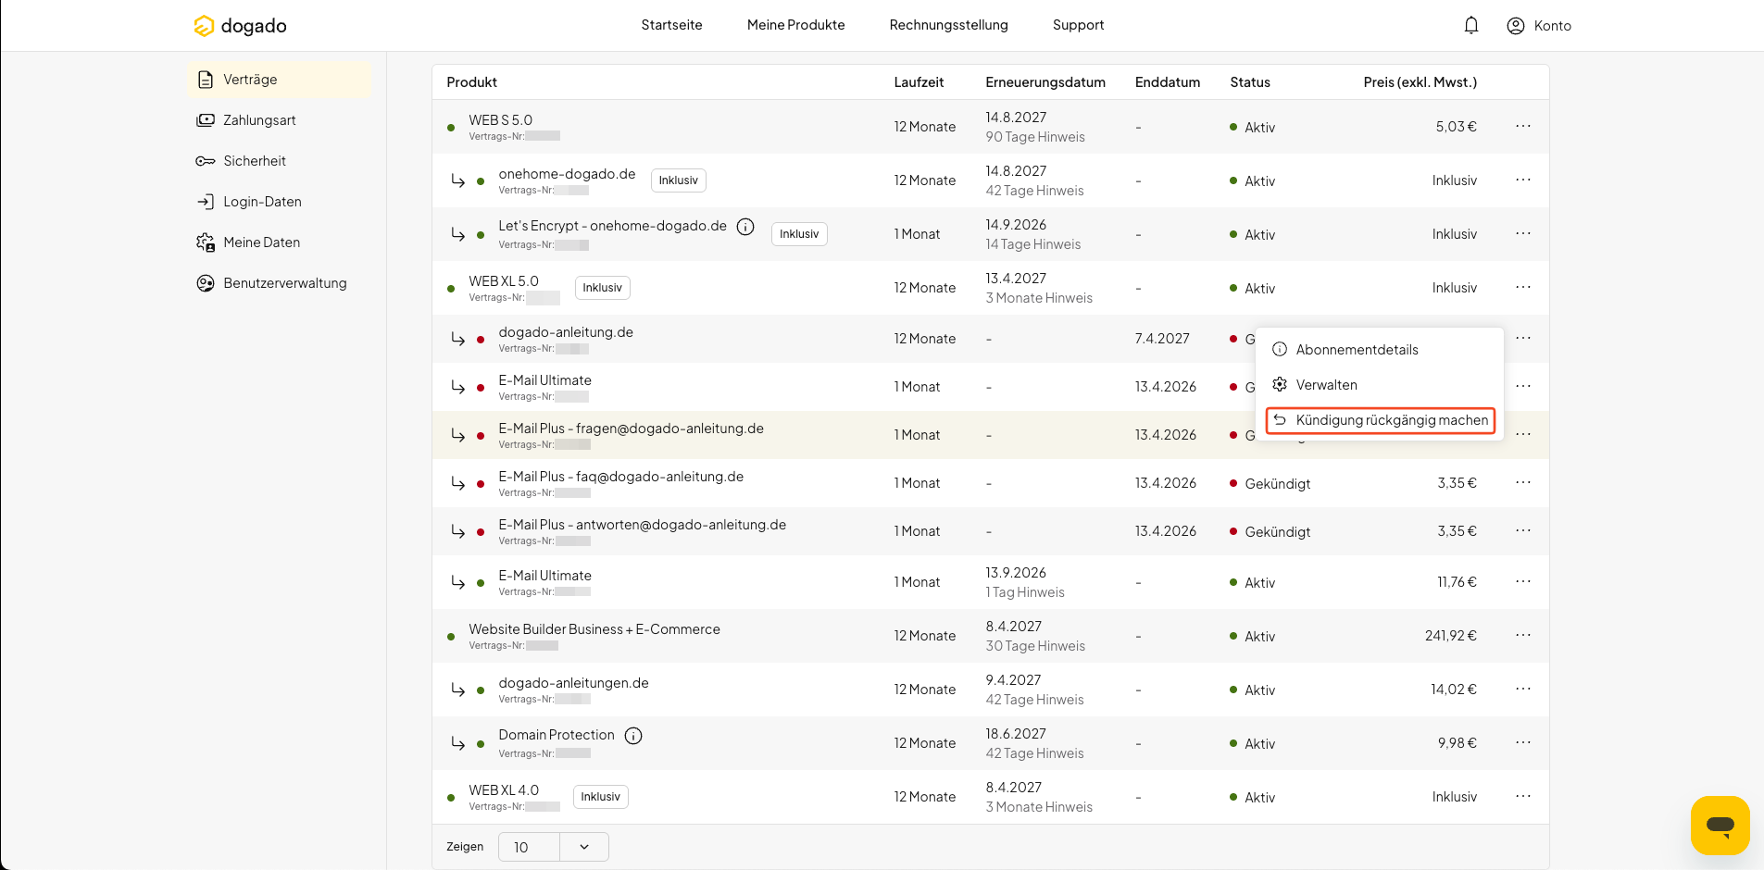Choose Abonnementdetails from the context menu
1764x870 pixels.
click(x=1381, y=350)
